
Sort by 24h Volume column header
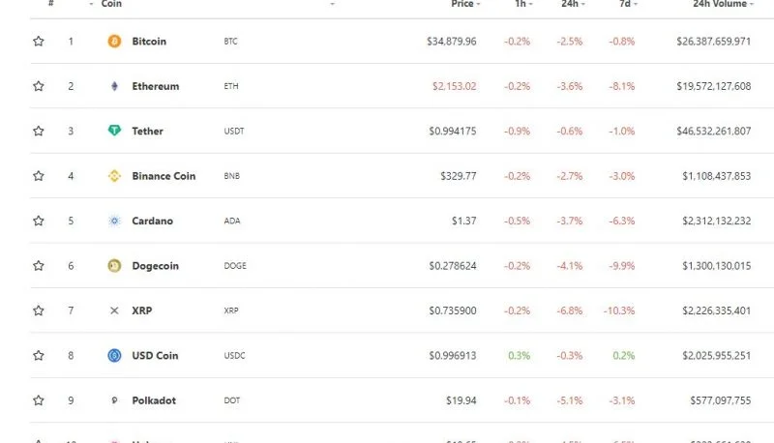point(723,4)
